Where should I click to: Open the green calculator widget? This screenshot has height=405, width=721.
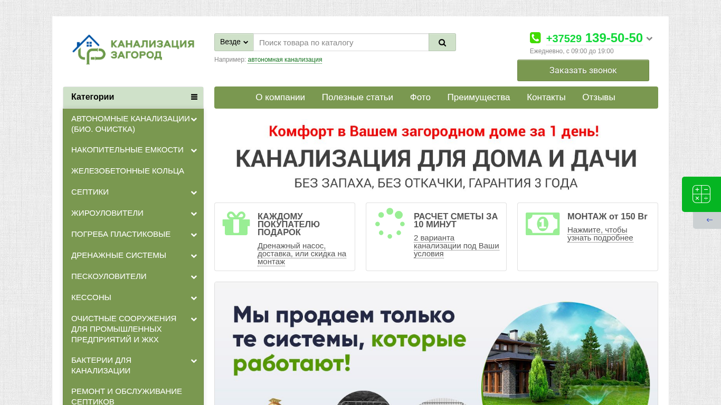[x=701, y=194]
